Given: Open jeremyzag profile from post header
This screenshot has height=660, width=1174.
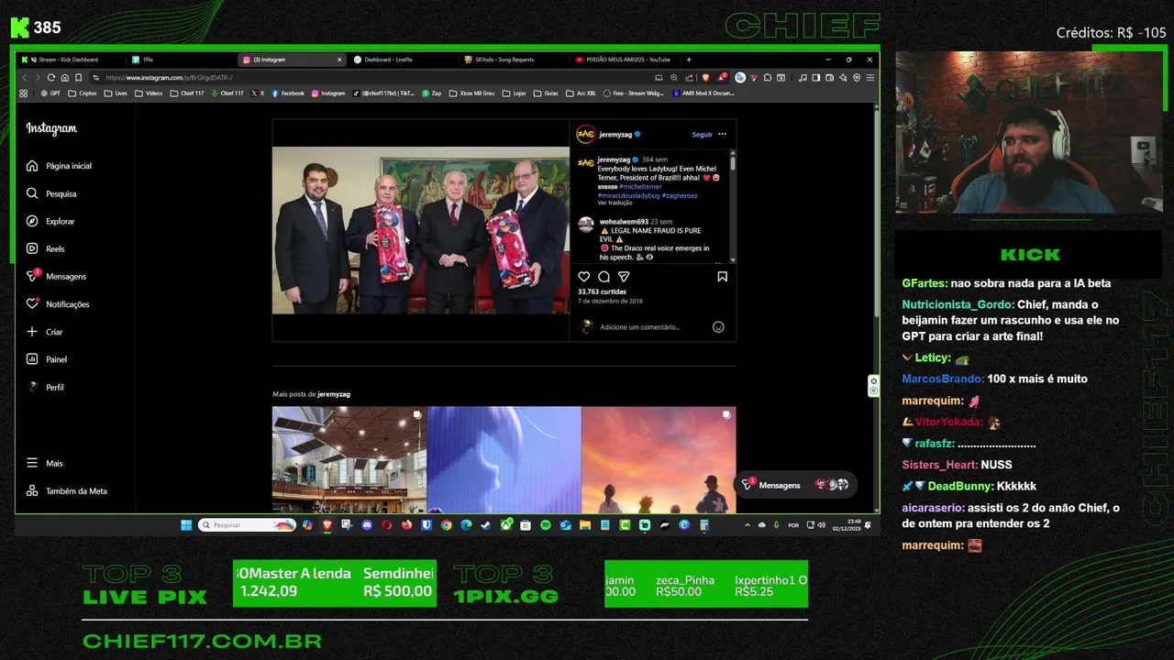Looking at the screenshot, I should [x=615, y=135].
